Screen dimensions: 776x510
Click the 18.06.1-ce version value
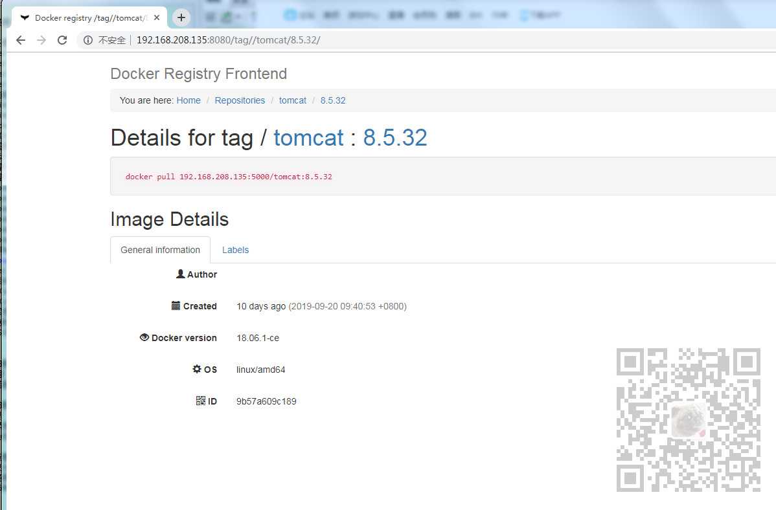pyautogui.click(x=258, y=338)
